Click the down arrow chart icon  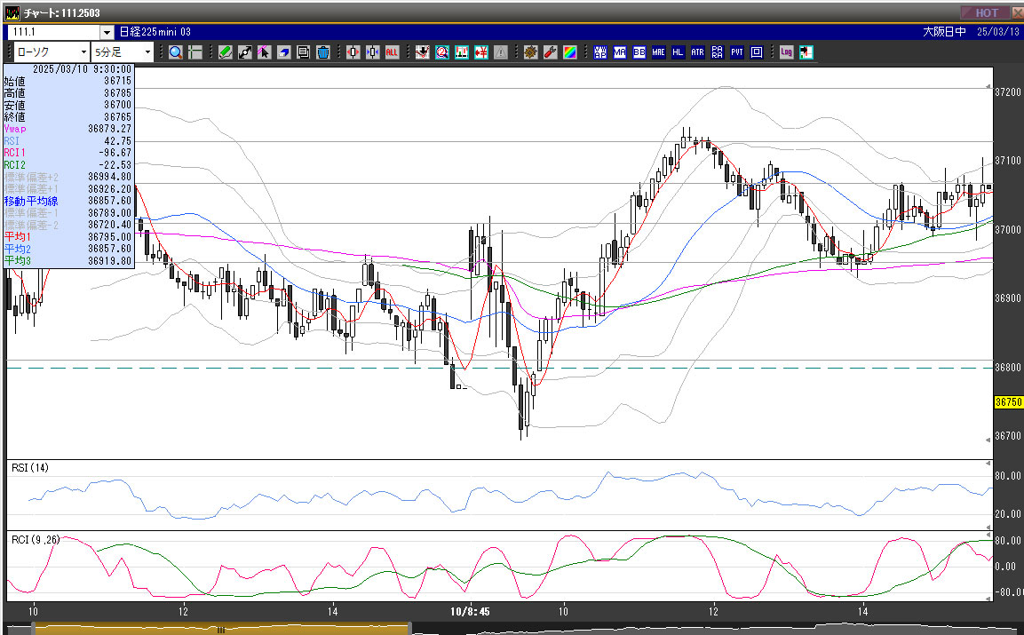(x=423, y=52)
